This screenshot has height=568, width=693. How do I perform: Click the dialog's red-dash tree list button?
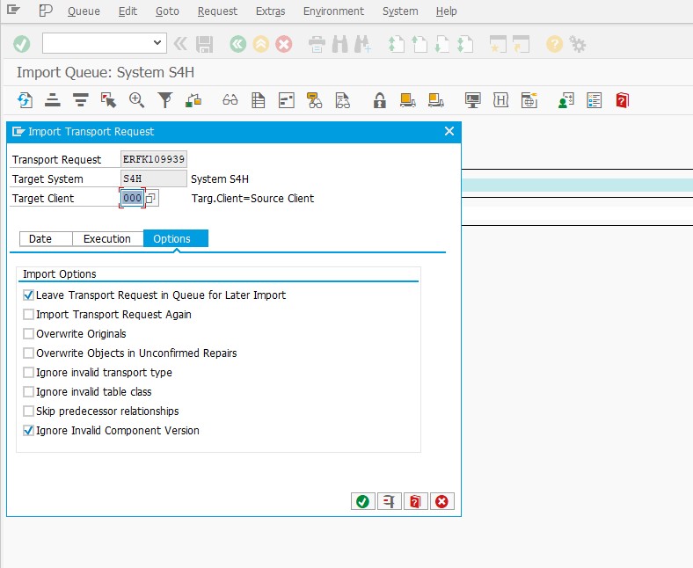coord(389,501)
